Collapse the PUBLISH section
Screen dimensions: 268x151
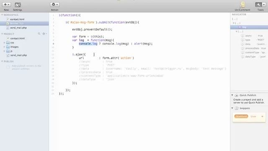(2, 61)
